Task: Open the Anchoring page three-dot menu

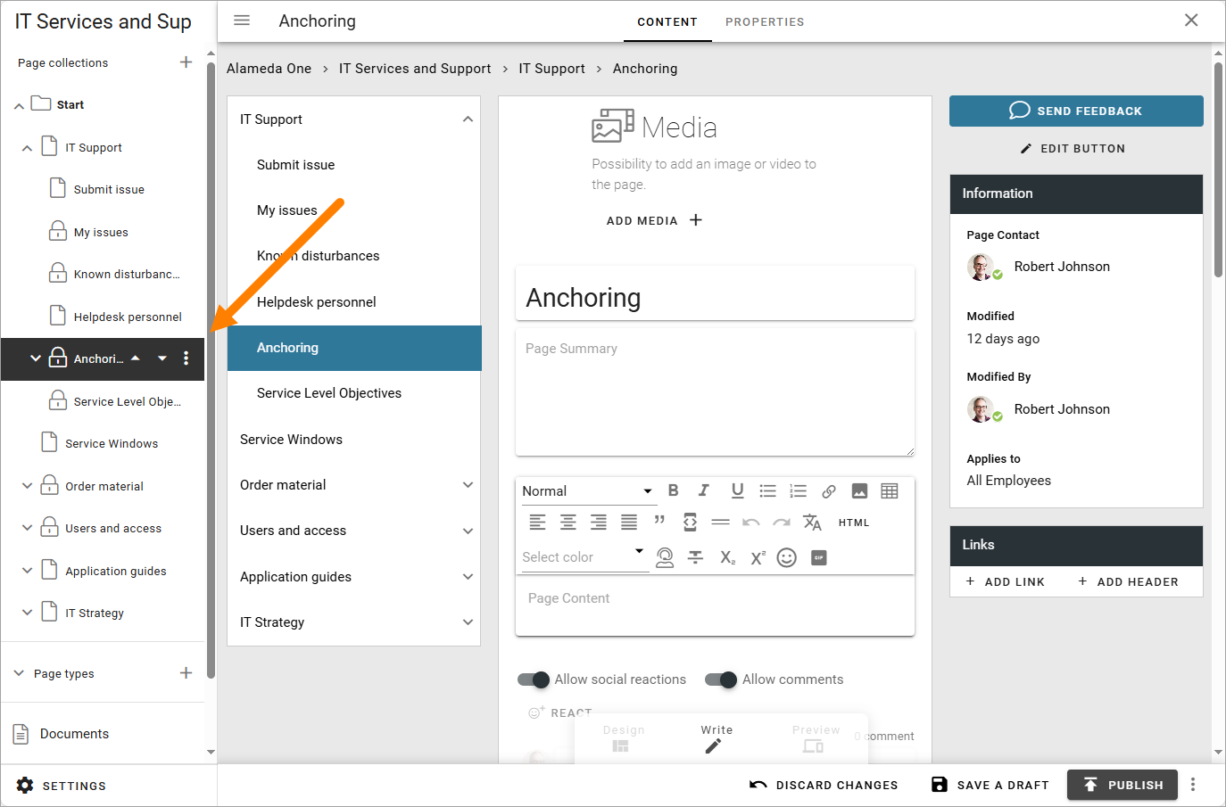Action: click(x=186, y=358)
